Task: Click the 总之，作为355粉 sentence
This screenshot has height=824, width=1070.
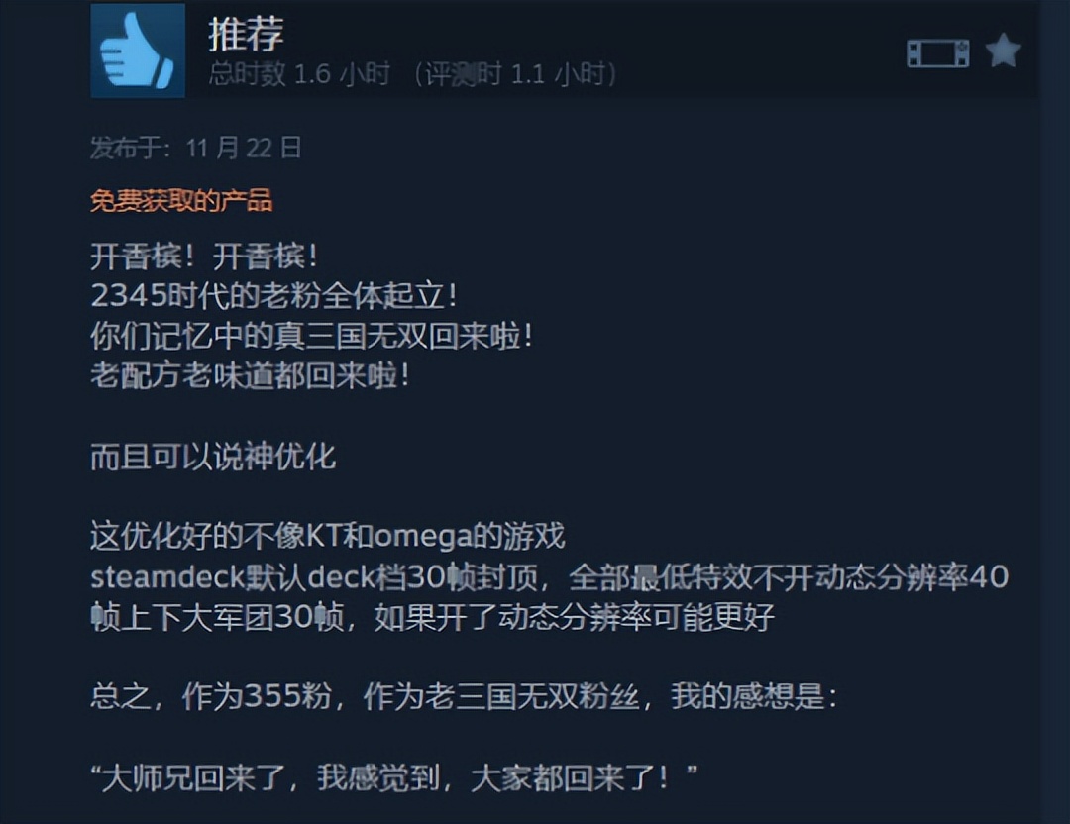Action: 464,696
